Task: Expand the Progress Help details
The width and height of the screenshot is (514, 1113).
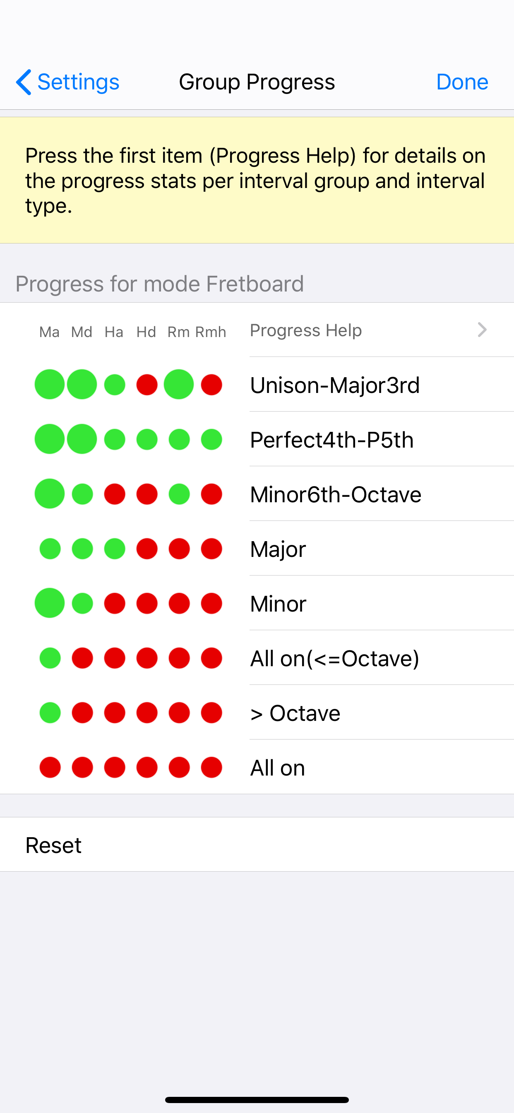Action: coord(482,330)
